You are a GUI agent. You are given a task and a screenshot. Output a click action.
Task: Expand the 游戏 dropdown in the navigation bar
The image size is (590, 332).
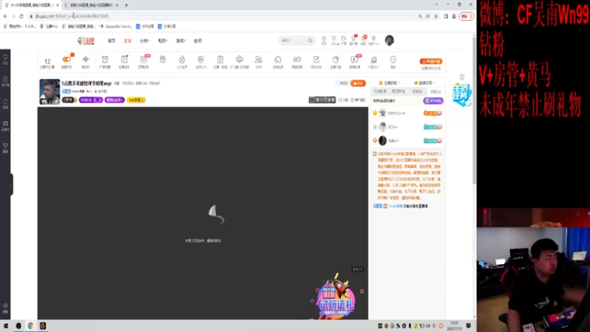click(x=181, y=41)
